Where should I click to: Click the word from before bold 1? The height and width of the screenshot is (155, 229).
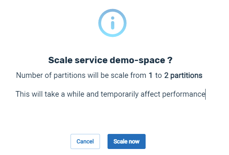click(x=138, y=76)
